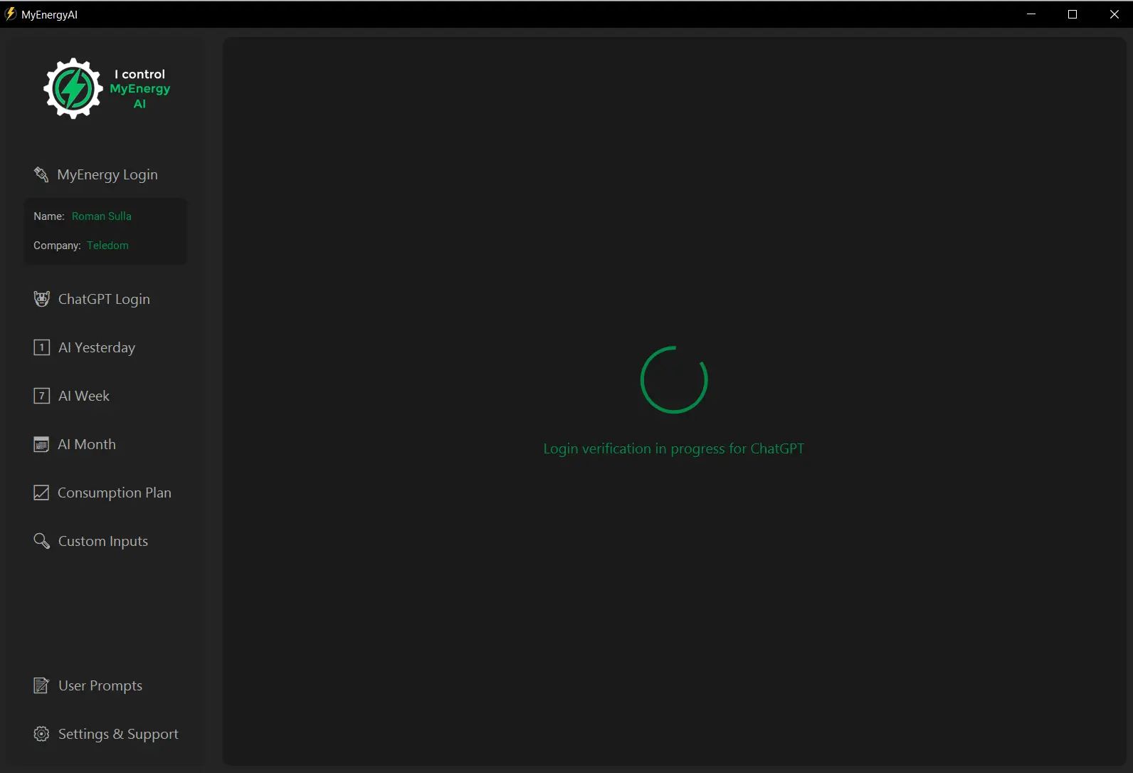Screen dimensions: 1133x773
Task: Click the MyEnergyAI lightning icon in title bar
Action: pos(11,14)
